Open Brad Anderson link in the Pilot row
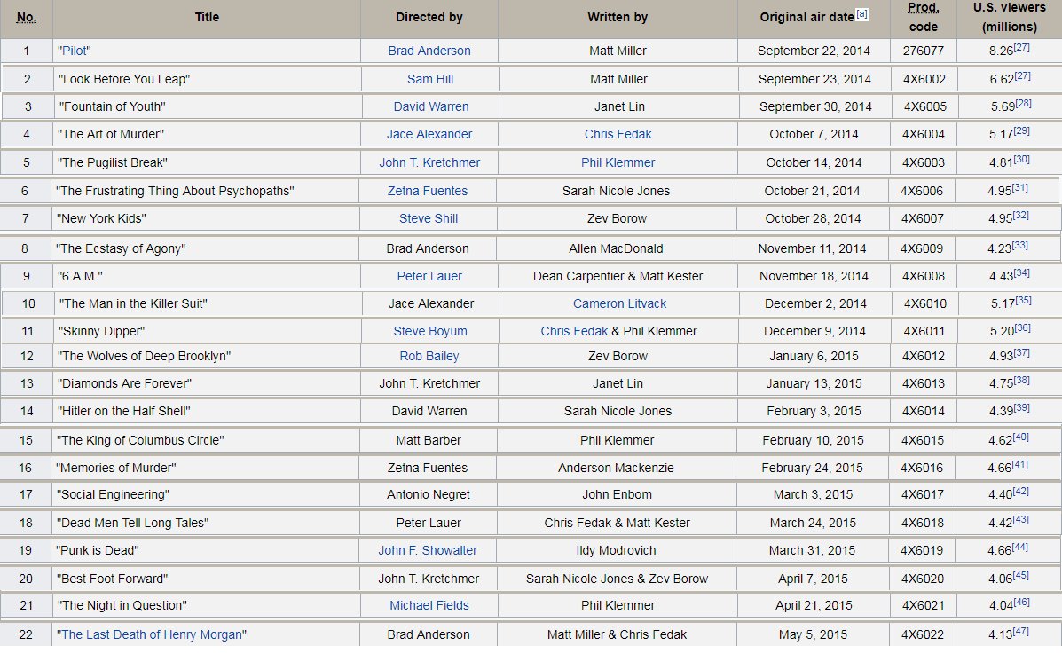Viewport: 1062px width, 662px height. (429, 51)
